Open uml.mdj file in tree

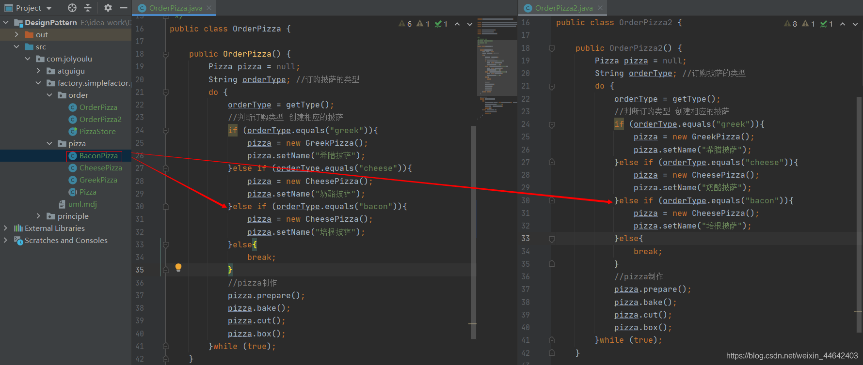point(82,204)
